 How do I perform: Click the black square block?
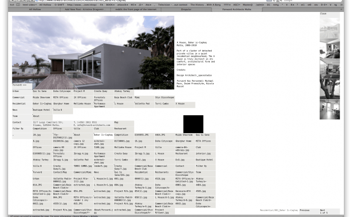[x=193, y=124]
